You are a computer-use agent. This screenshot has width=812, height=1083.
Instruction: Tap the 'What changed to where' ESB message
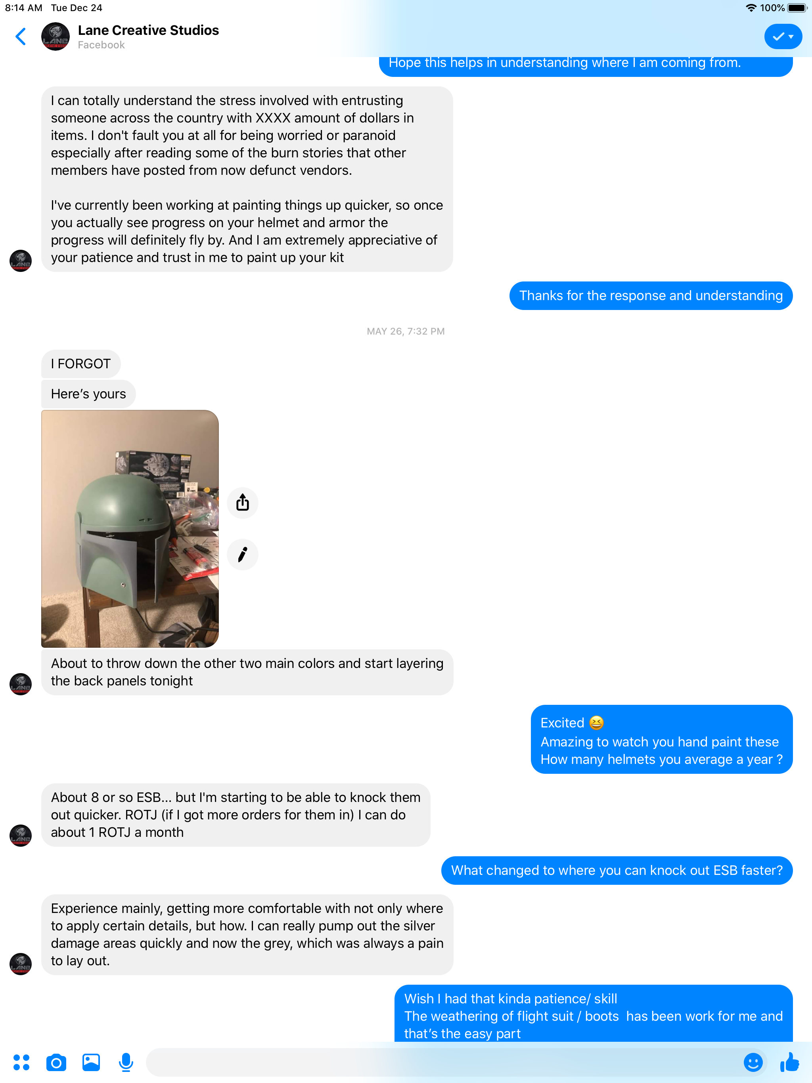pyautogui.click(x=617, y=871)
